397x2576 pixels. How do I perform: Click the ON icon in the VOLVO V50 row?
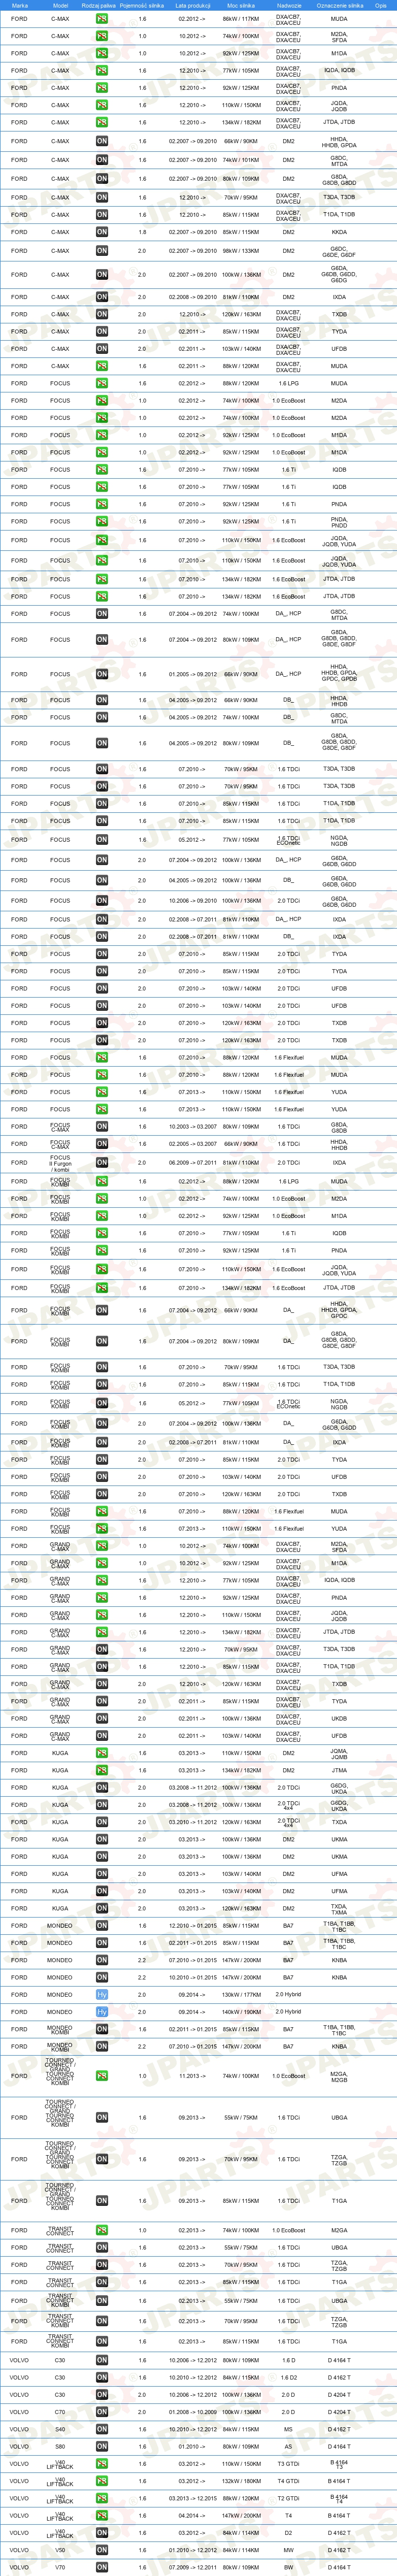[x=102, y=2550]
